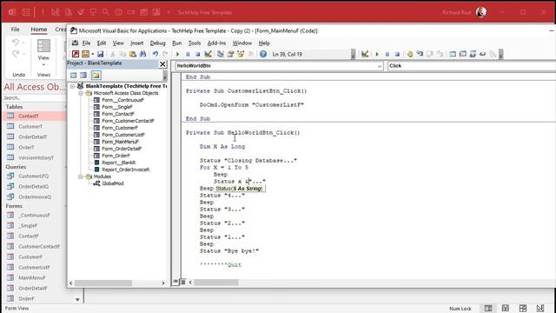
Task: Open the Immediate Window icon in Debug toolbar
Action: 462,54
